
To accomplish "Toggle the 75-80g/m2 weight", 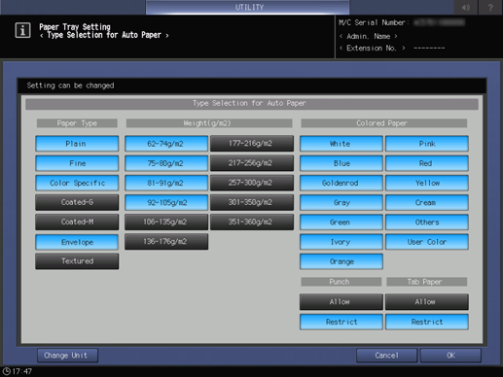I will pyautogui.click(x=166, y=163).
